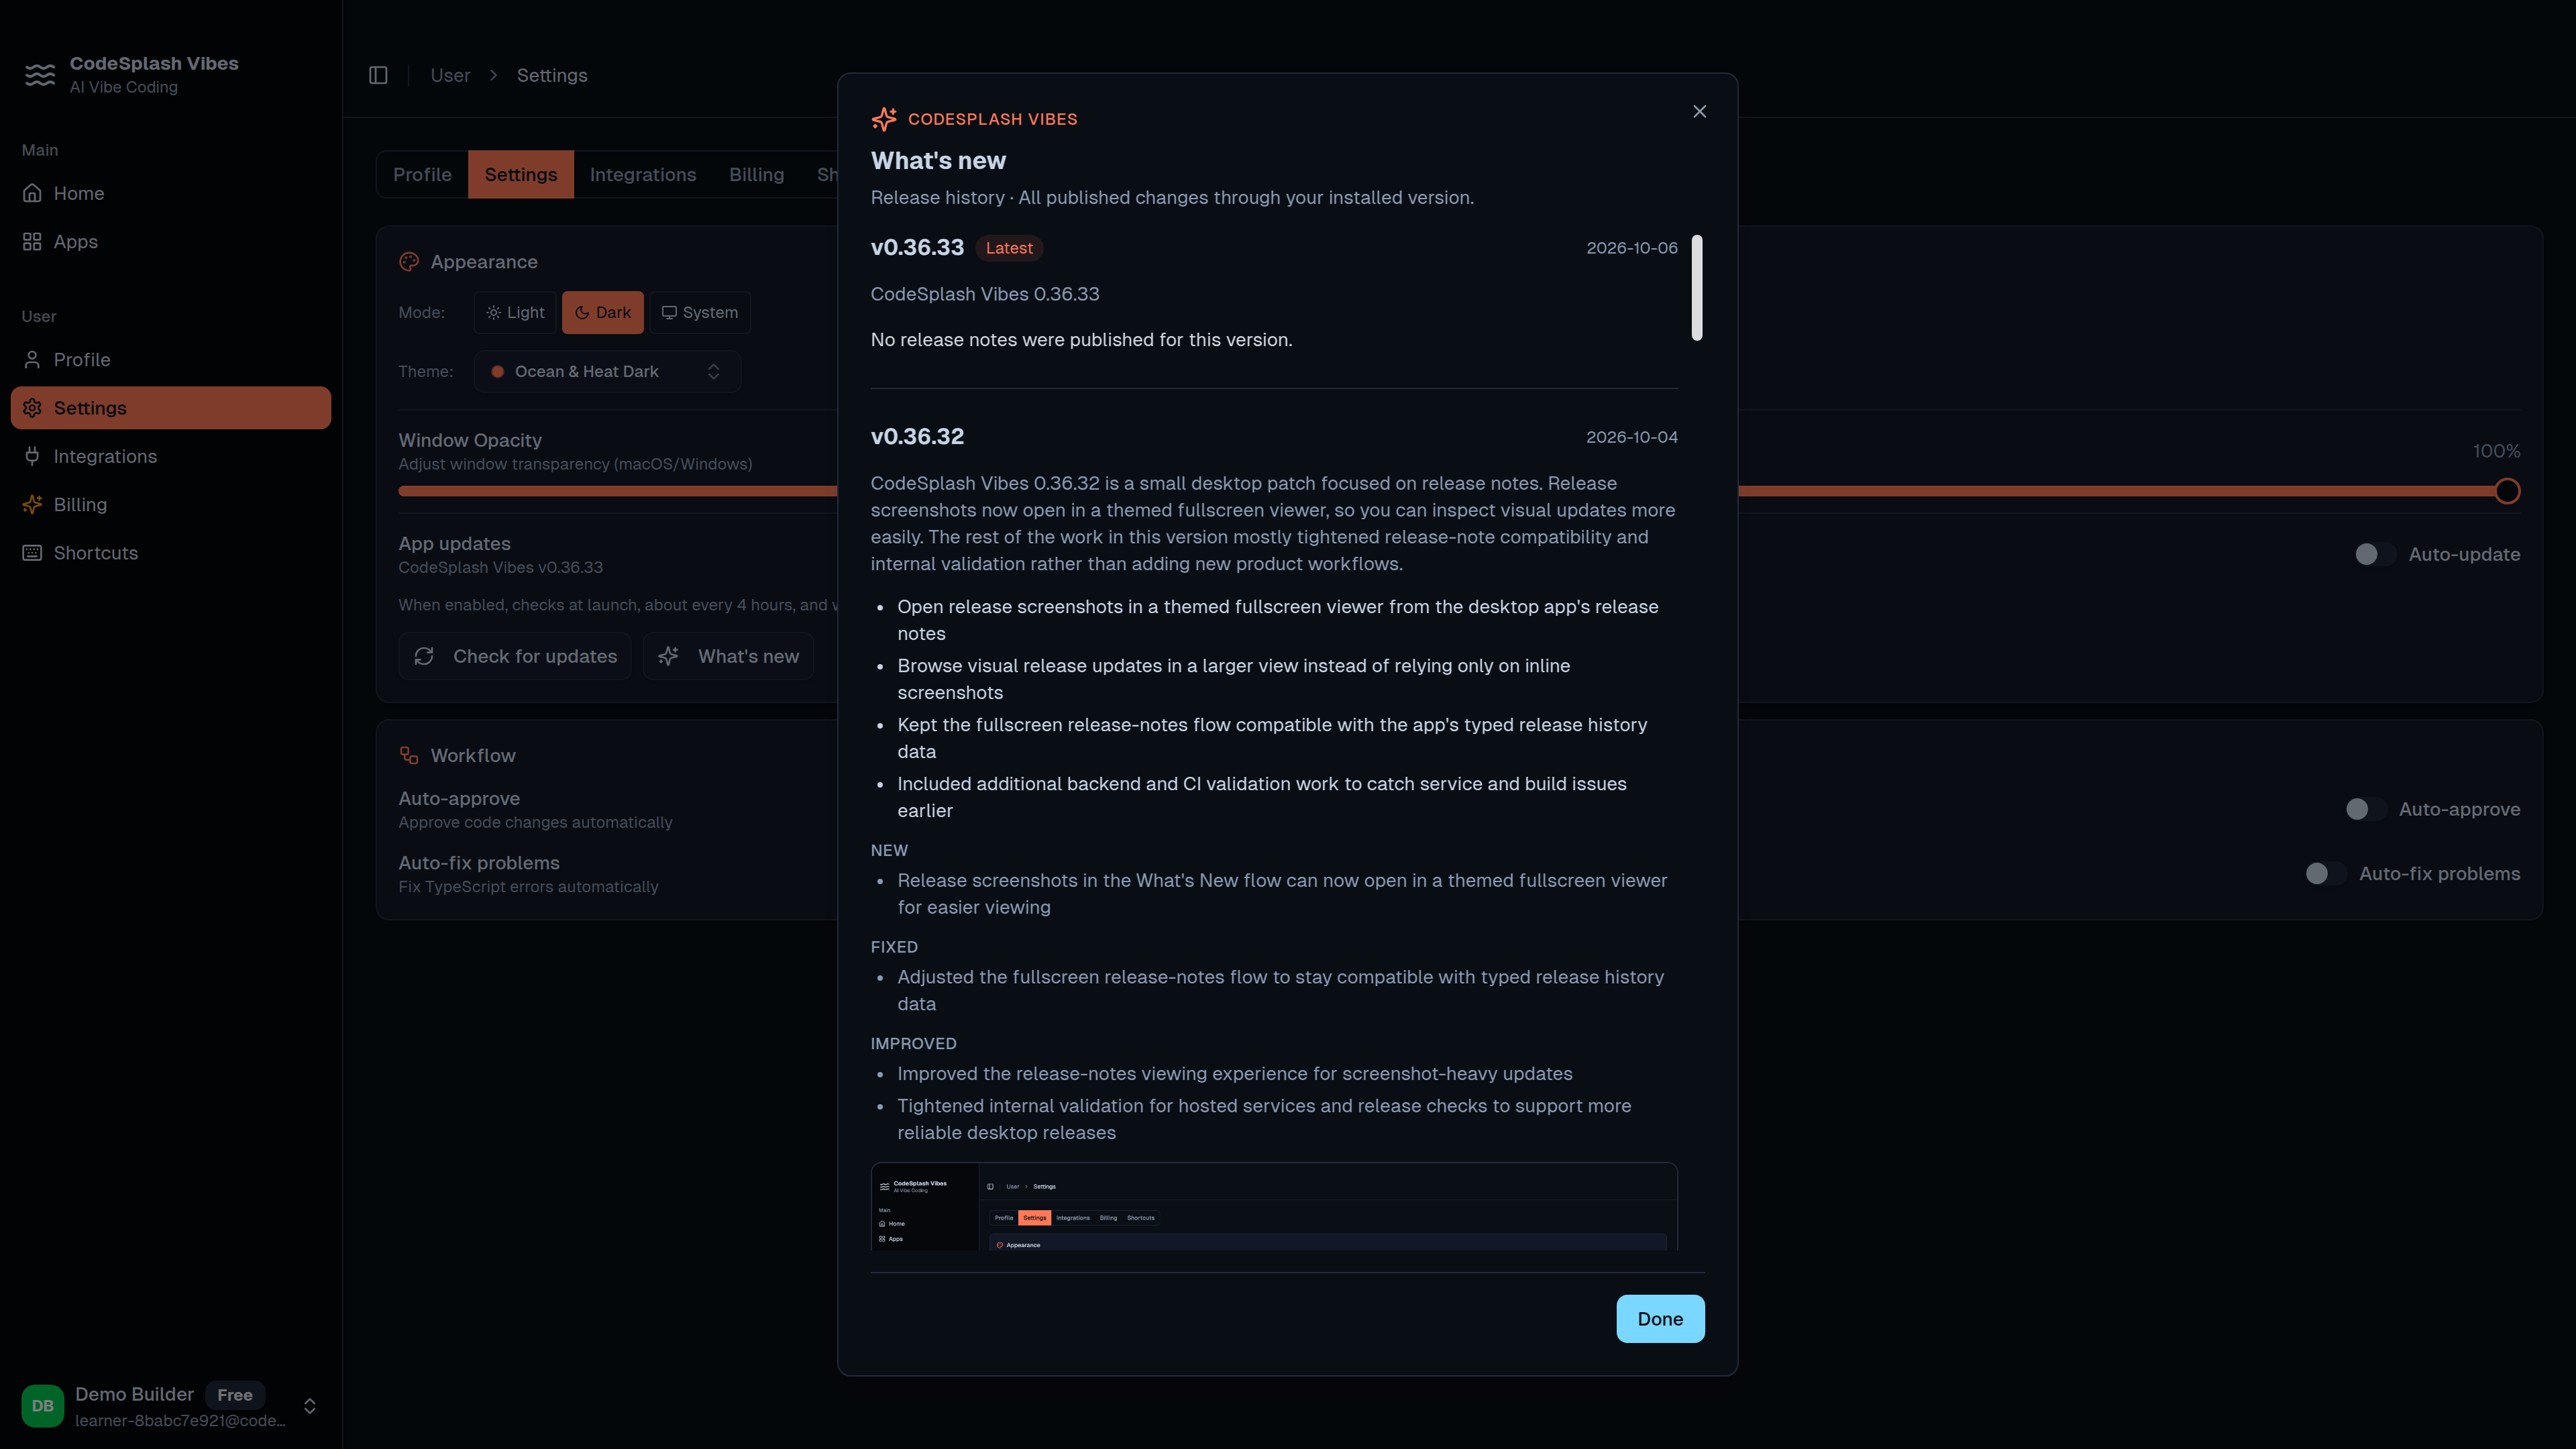2576x1449 pixels.
Task: Click the User breadcrumb link
Action: (450, 75)
